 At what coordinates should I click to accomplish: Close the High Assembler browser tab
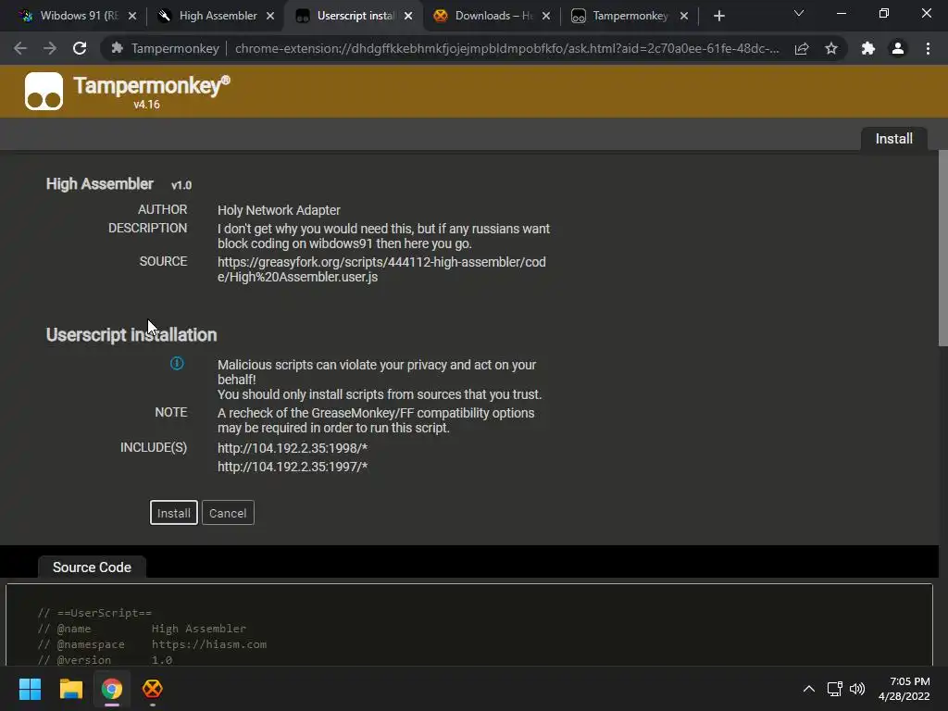pos(270,16)
